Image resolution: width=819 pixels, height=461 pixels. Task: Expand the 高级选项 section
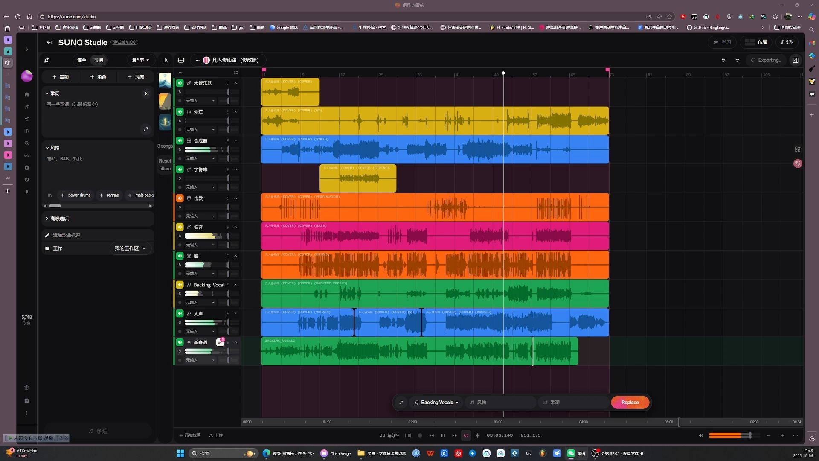pyautogui.click(x=59, y=219)
